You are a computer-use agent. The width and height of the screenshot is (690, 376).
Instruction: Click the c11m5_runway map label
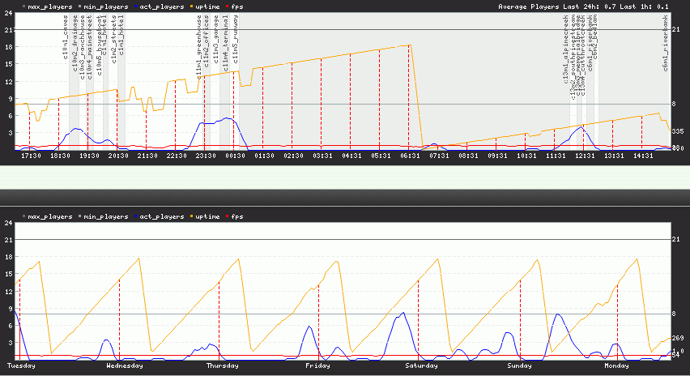(x=235, y=45)
